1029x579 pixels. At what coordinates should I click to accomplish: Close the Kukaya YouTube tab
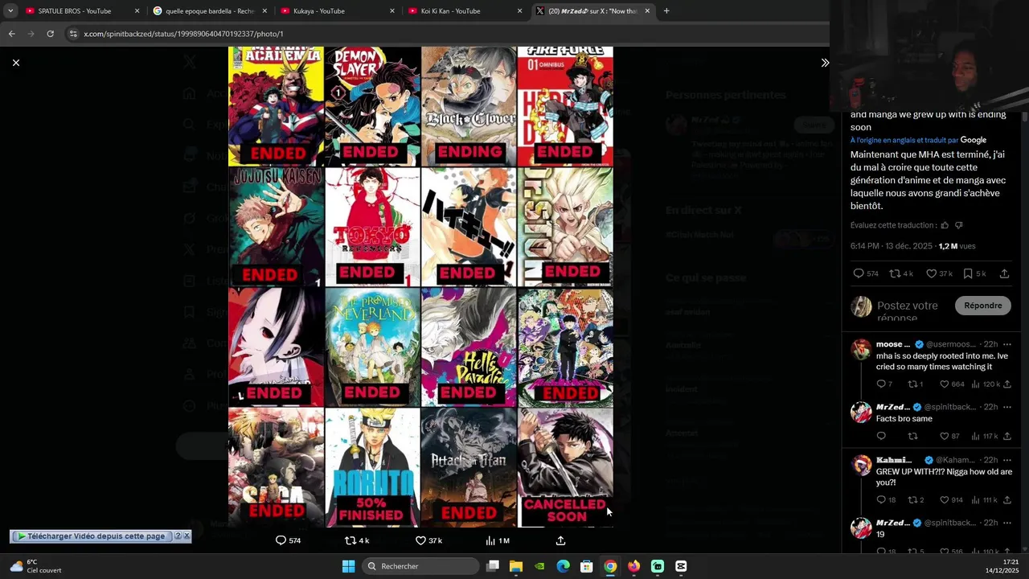[392, 11]
